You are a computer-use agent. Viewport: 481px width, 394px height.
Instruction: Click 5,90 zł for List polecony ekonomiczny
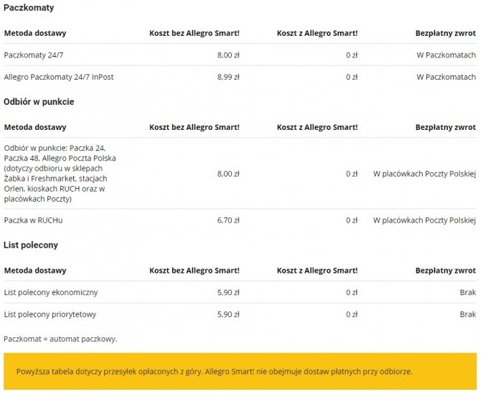click(x=228, y=293)
